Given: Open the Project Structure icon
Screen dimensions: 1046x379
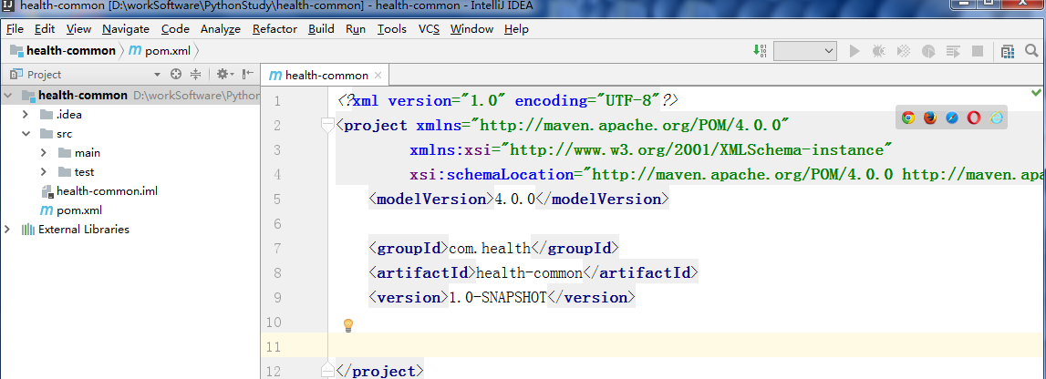Looking at the screenshot, I should click(x=1008, y=51).
